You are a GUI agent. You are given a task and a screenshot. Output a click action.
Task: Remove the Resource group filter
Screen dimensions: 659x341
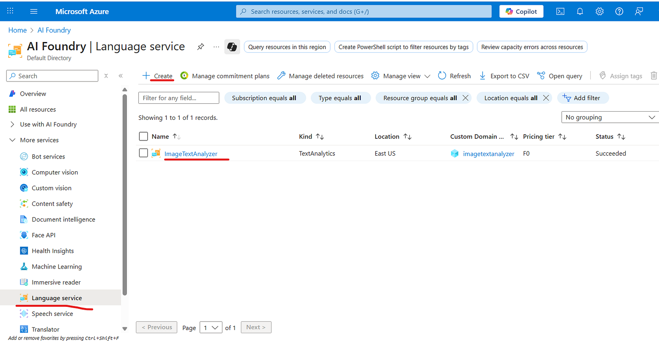[x=465, y=98]
